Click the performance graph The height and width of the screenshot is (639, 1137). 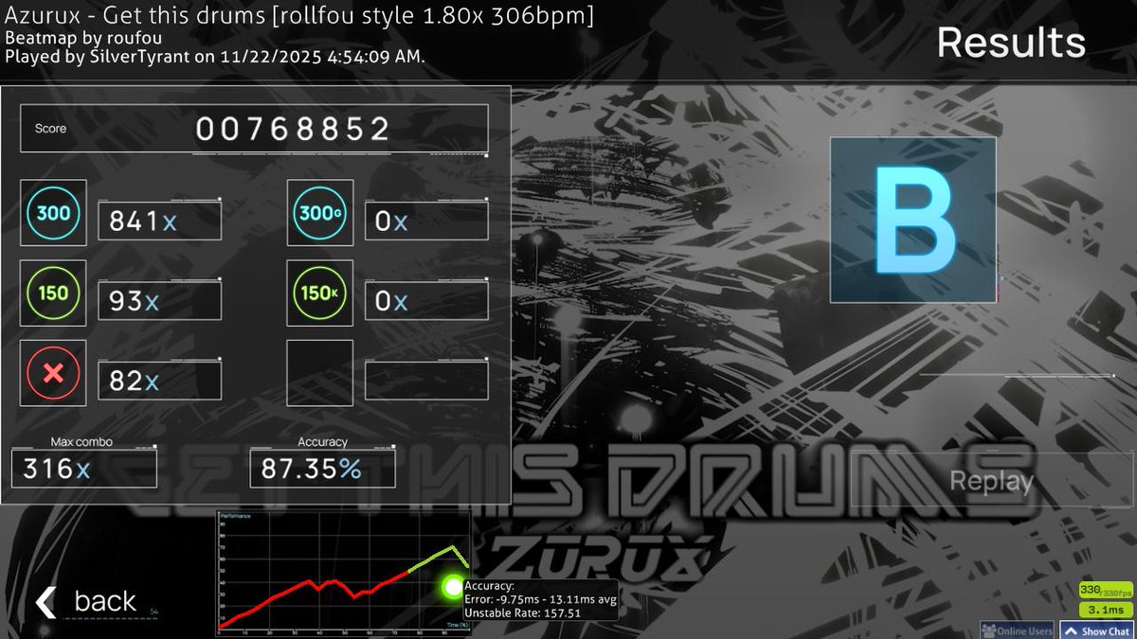click(x=344, y=574)
